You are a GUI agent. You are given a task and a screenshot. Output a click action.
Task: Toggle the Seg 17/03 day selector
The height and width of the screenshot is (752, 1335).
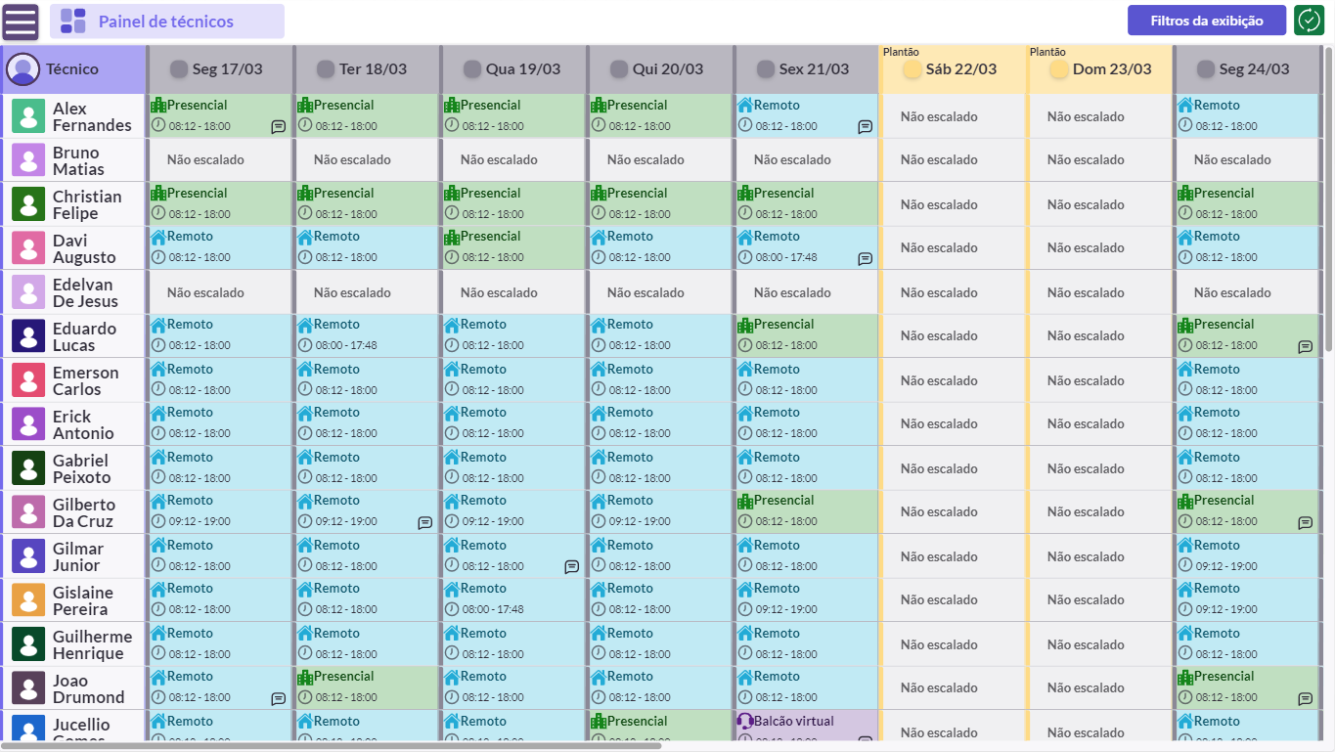179,69
